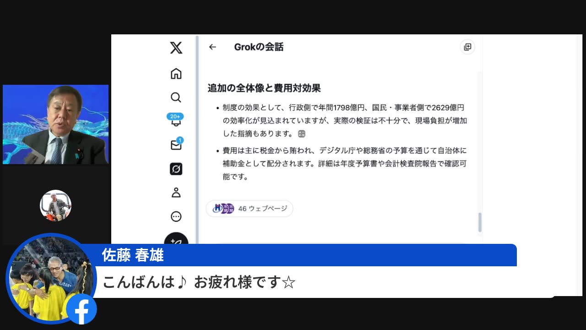Viewport: 586px width, 330px height.
Task: Go back with the left arrow
Action: click(212, 47)
